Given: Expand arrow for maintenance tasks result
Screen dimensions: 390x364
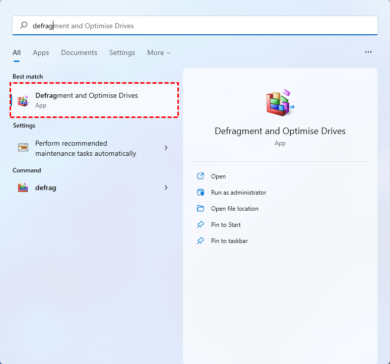Looking at the screenshot, I should tap(166, 148).
